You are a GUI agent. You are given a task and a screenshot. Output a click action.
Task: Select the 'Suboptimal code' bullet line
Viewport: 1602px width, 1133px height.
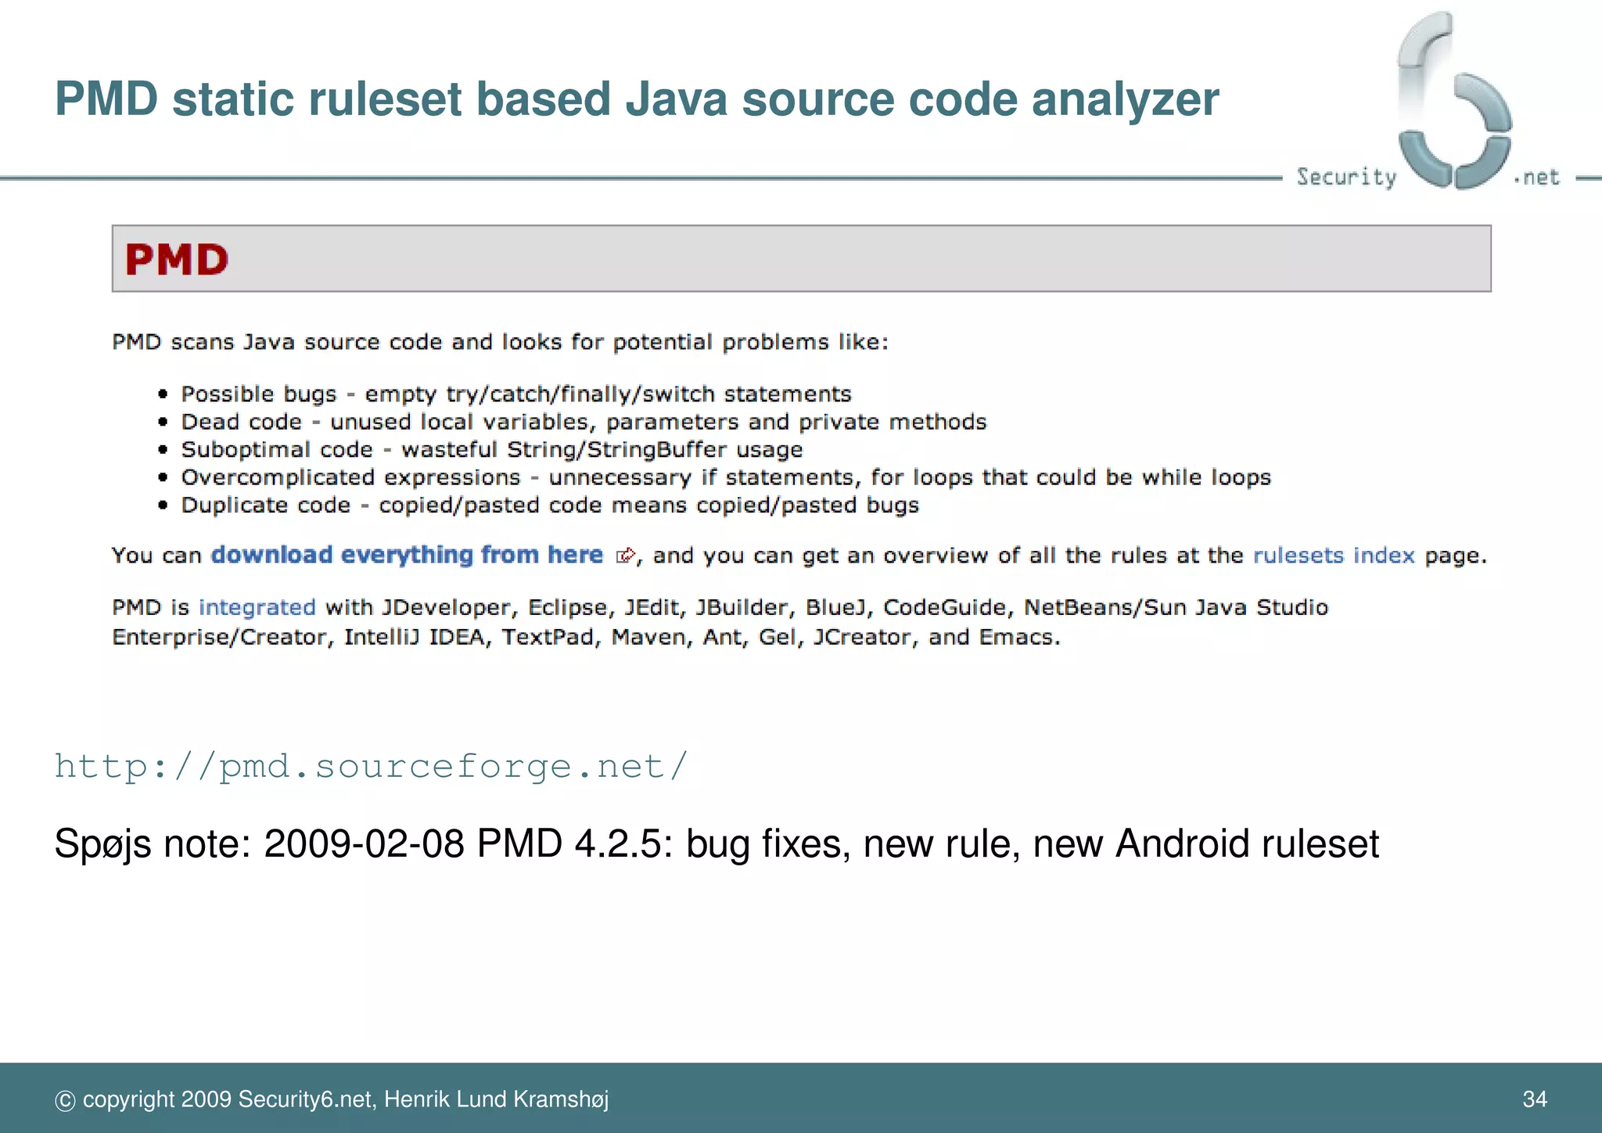491,450
